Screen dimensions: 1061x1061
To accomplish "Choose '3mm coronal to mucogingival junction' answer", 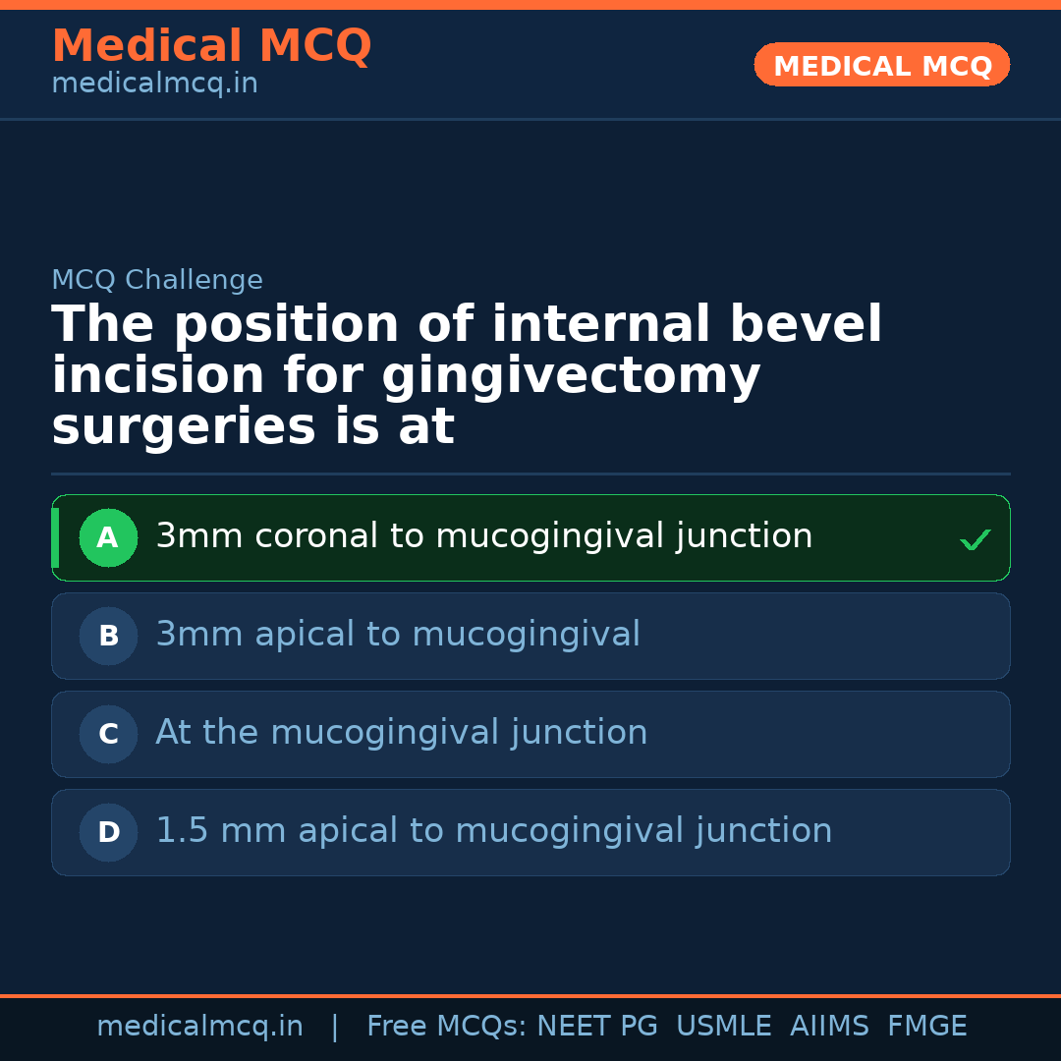I will 484,537.
